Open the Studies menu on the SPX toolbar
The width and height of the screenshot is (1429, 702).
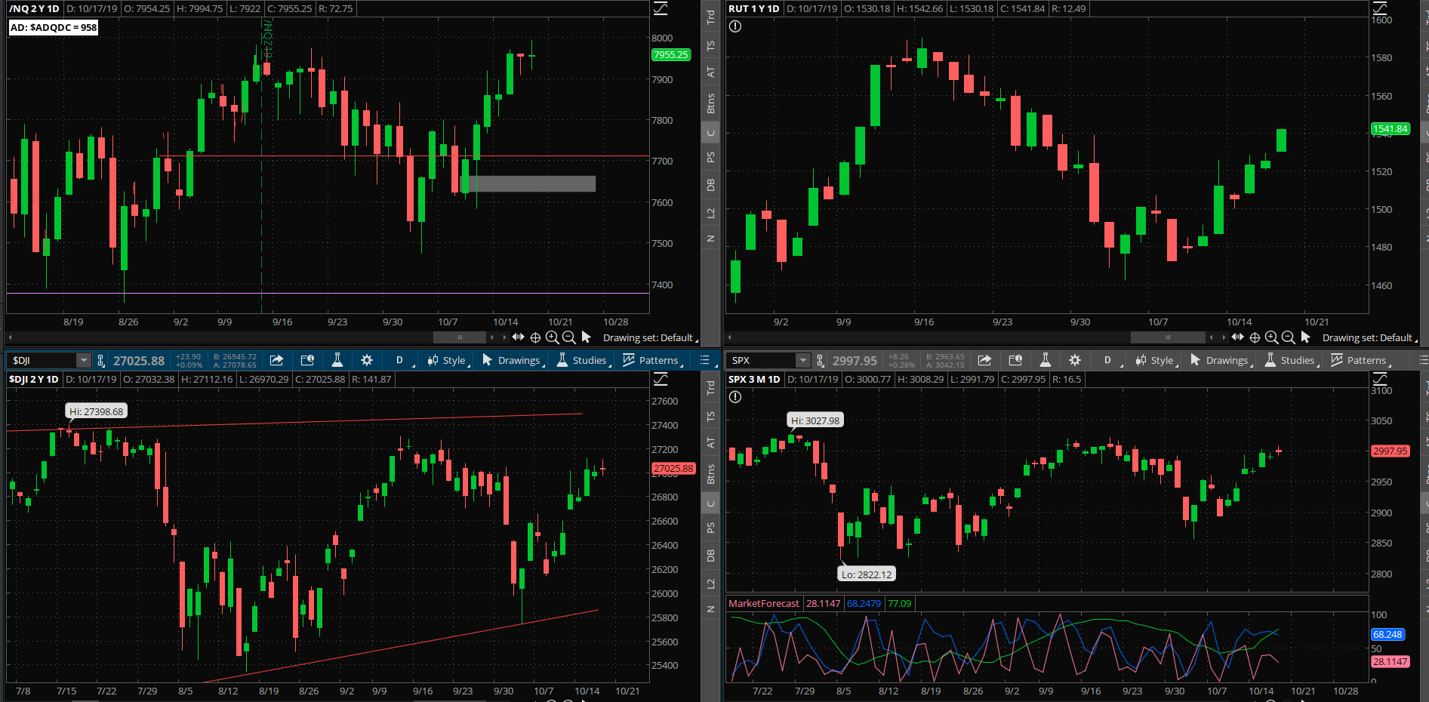1292,360
